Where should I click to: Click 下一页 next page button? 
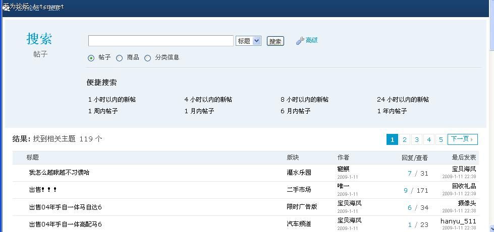coord(463,139)
